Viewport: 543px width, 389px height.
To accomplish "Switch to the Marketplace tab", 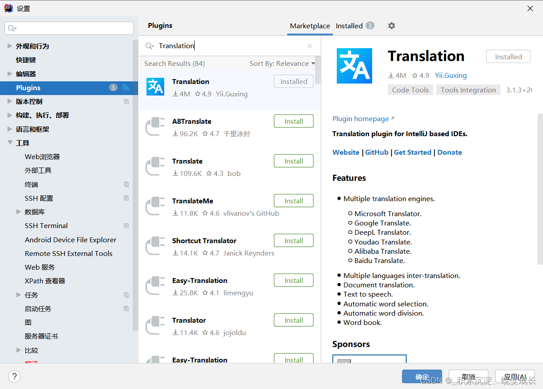I will 310,26.
